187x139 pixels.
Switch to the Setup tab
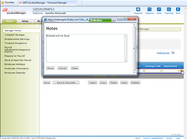point(25,21)
